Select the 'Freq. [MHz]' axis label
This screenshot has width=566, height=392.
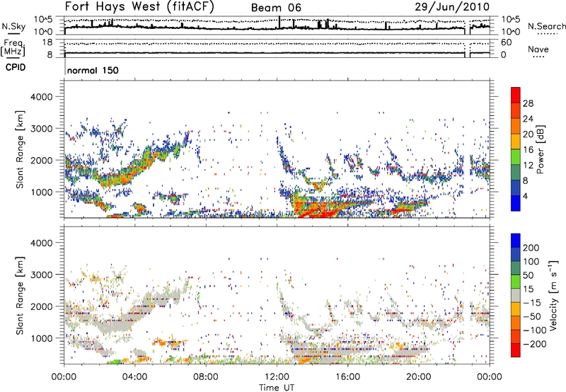pyautogui.click(x=13, y=48)
